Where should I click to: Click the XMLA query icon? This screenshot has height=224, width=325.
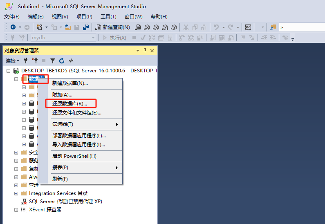point(165,27)
